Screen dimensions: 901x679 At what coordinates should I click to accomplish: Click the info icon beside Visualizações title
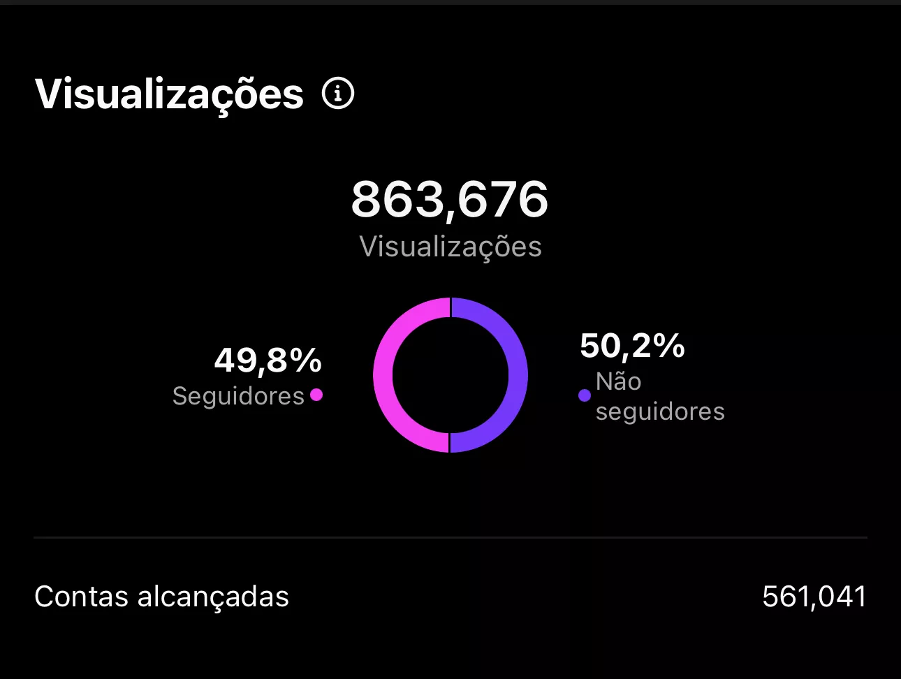[338, 94]
